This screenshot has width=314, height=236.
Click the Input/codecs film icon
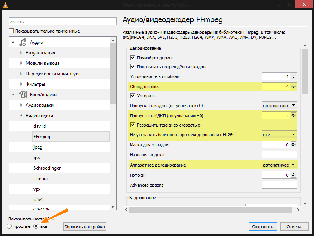pos(23,95)
